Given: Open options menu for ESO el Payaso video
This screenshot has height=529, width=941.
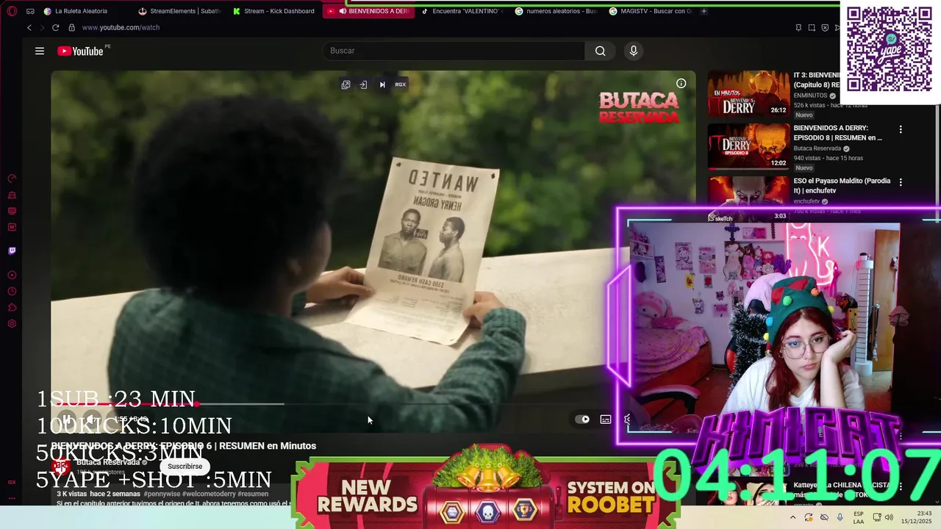Looking at the screenshot, I should point(901,182).
